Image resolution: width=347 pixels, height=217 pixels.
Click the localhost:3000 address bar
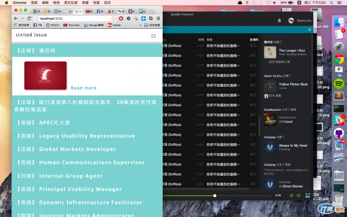click(x=73, y=19)
